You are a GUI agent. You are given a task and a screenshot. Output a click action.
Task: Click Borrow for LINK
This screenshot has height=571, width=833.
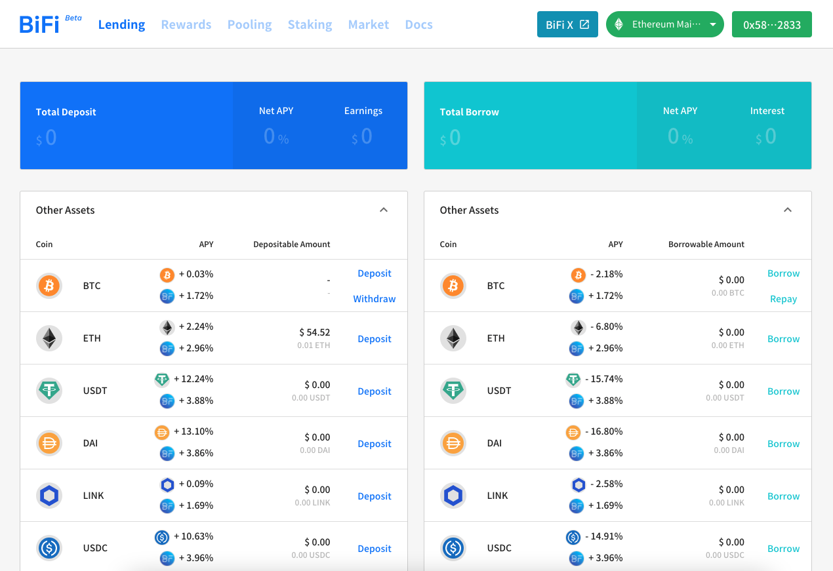784,496
